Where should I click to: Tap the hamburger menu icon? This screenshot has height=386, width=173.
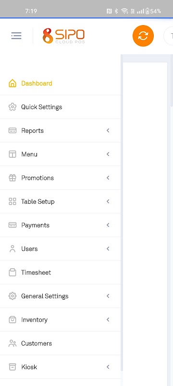point(16,36)
